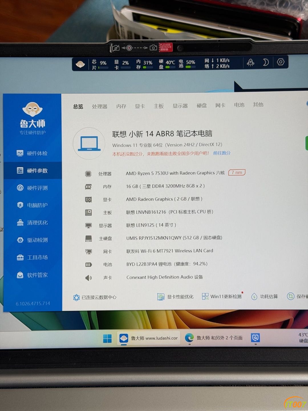Open 硬件评测 benchmark section
Screen dimensions: 308x411
point(32,188)
